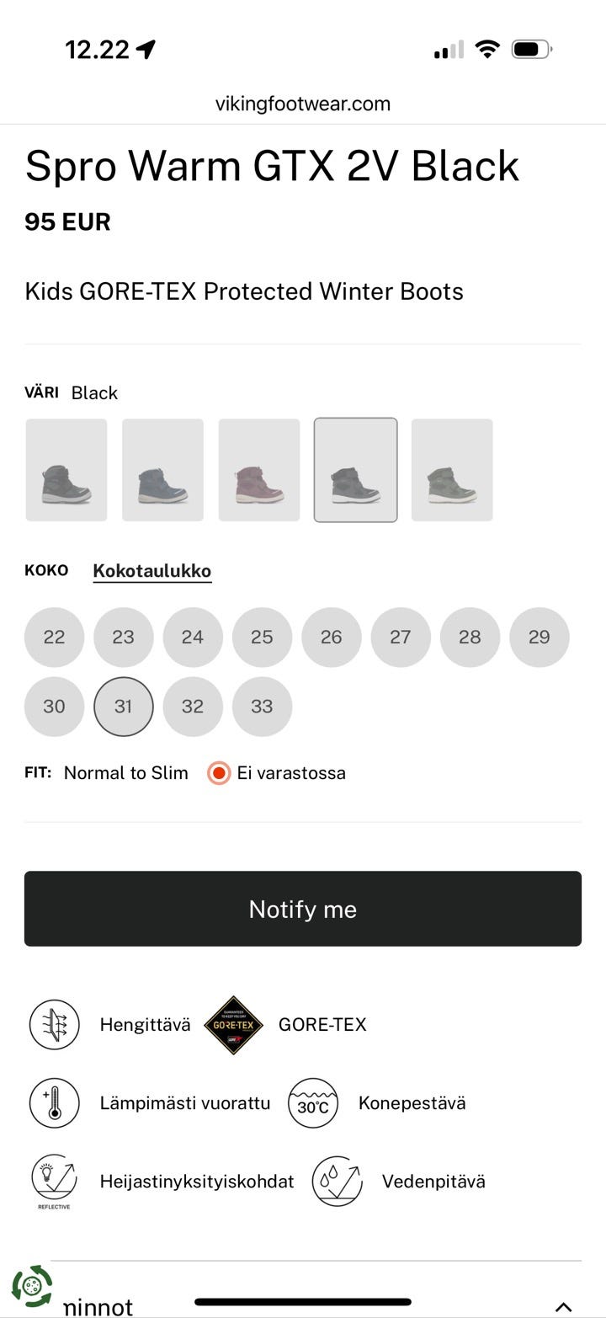
Task: Select the last boot color thumbnail
Action: (452, 470)
